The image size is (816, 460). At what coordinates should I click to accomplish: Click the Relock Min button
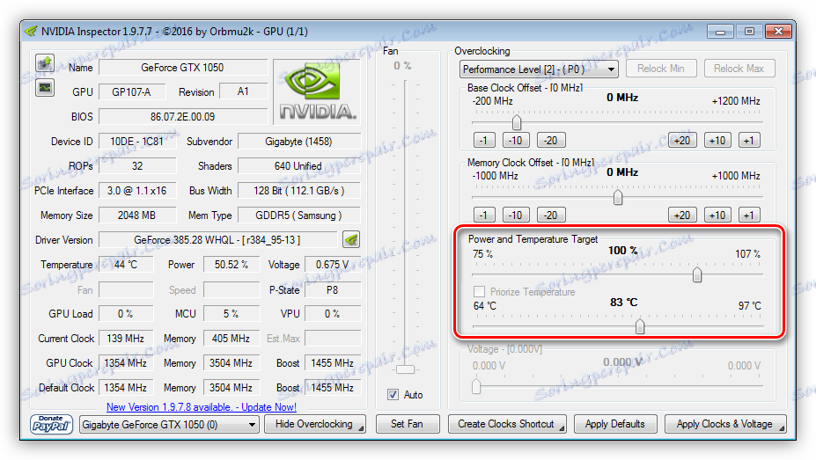(x=661, y=69)
